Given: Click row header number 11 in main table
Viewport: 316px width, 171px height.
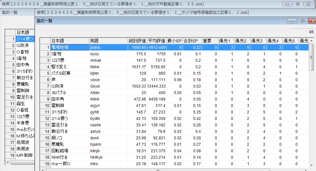Looking at the screenshot, I should [45, 112].
